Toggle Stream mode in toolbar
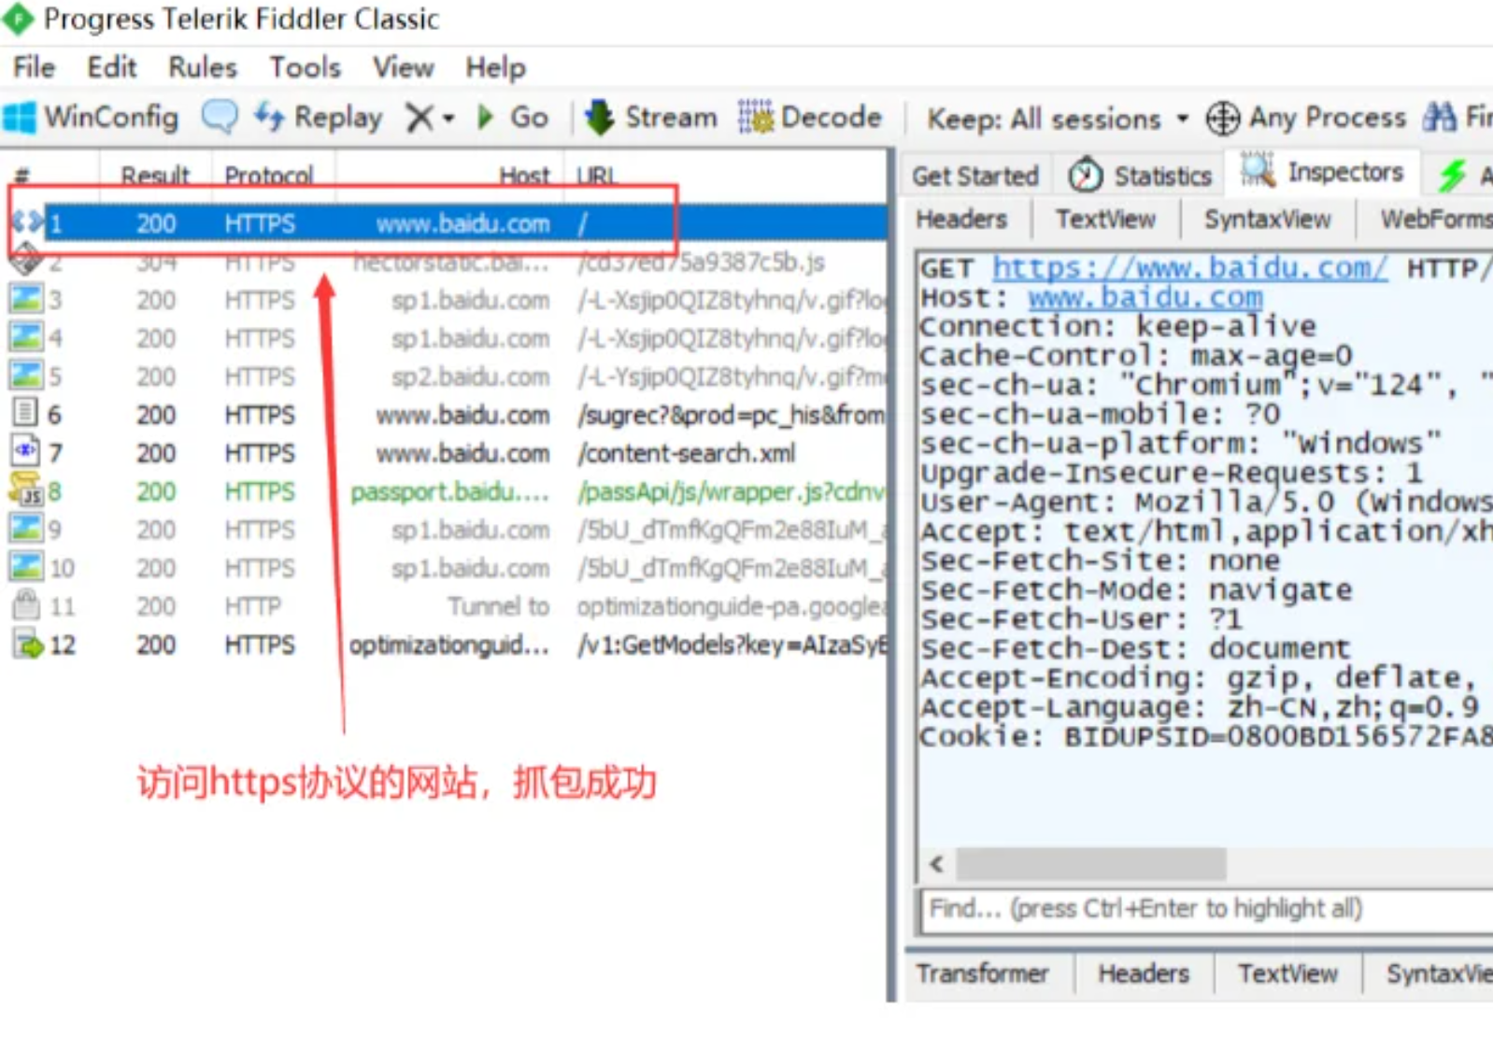 coord(651,117)
